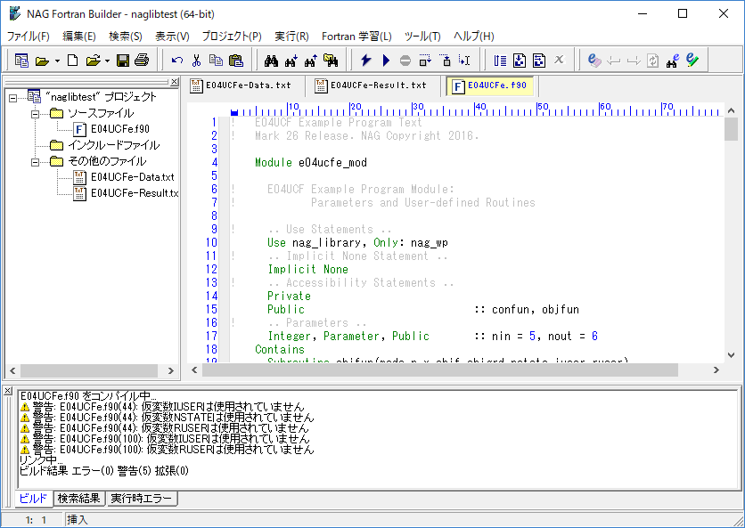The image size is (745, 528).
Task: Click the Print toolbar icon
Action: pyautogui.click(x=143, y=61)
